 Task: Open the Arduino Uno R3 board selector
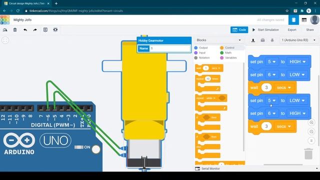point(298,40)
